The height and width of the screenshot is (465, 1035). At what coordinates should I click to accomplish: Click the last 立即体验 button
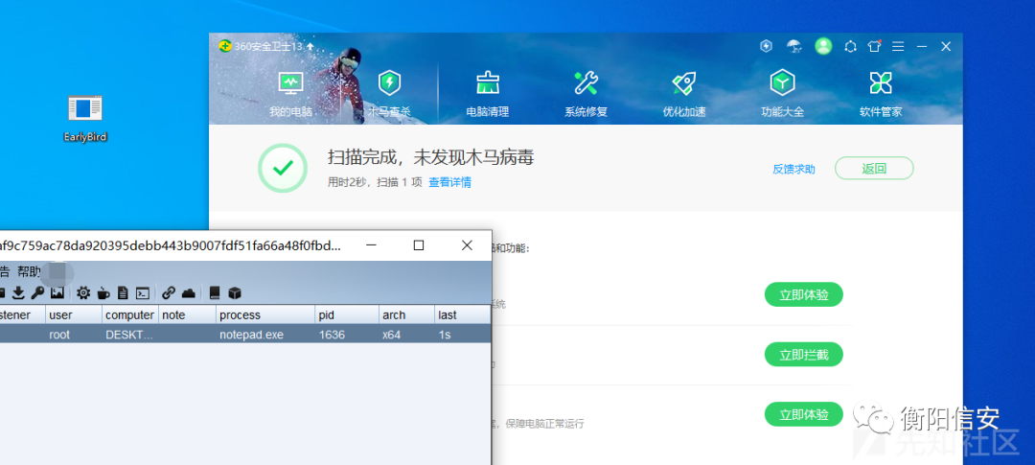click(x=803, y=414)
